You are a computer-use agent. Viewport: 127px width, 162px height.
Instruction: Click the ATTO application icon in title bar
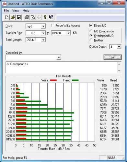coord(5,4)
